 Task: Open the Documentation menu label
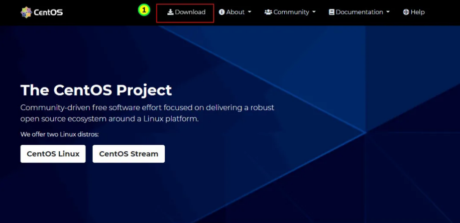[359, 12]
